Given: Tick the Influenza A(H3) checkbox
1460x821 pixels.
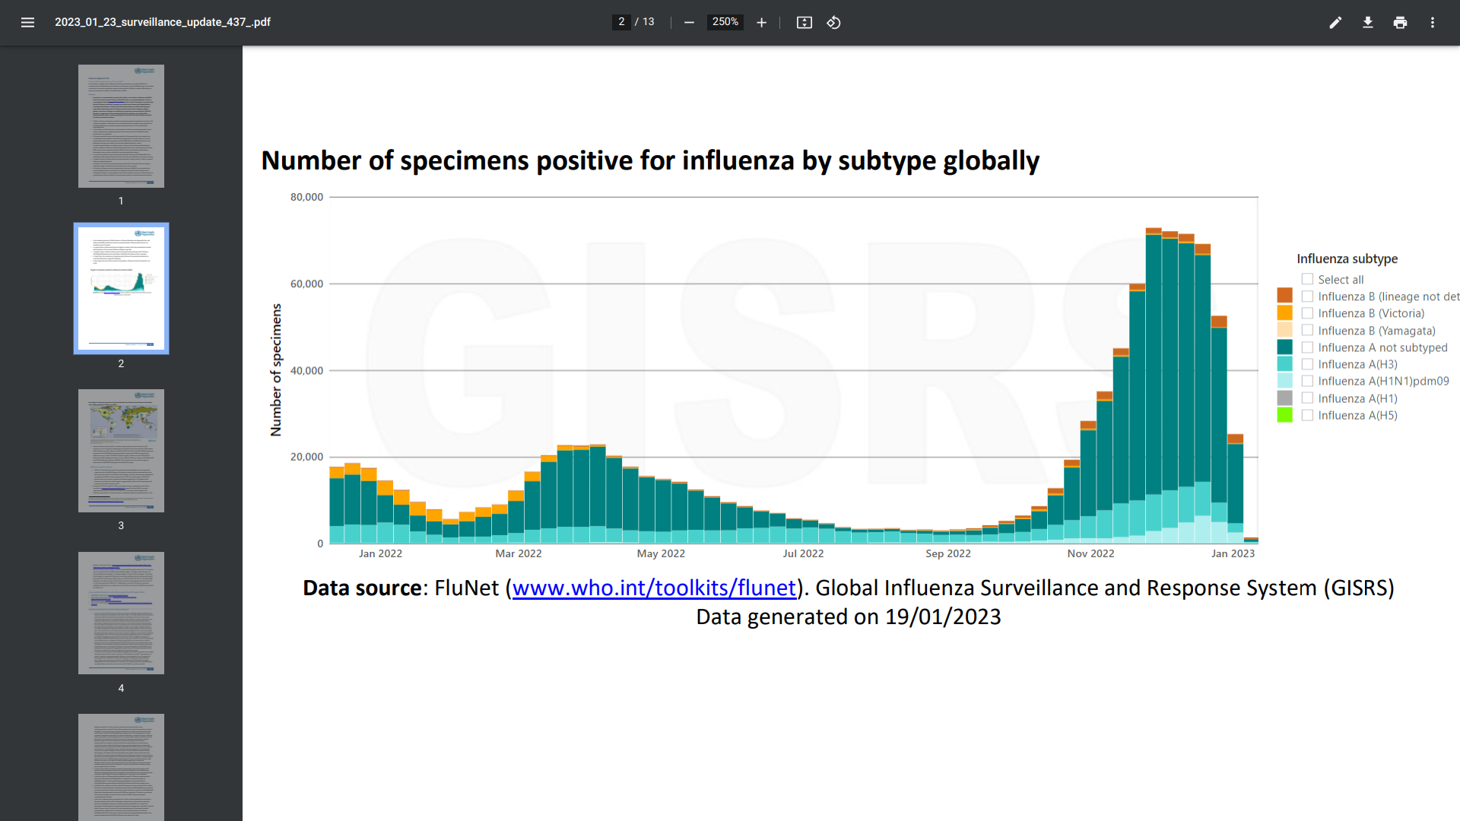Looking at the screenshot, I should pos(1307,364).
